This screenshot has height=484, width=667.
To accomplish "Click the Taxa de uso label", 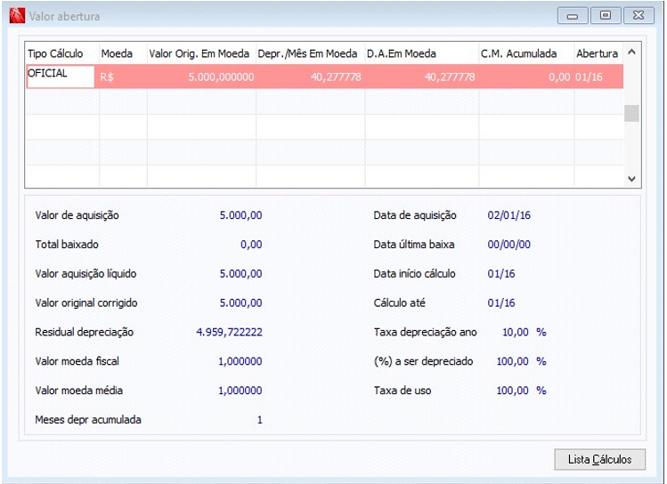I will [402, 391].
